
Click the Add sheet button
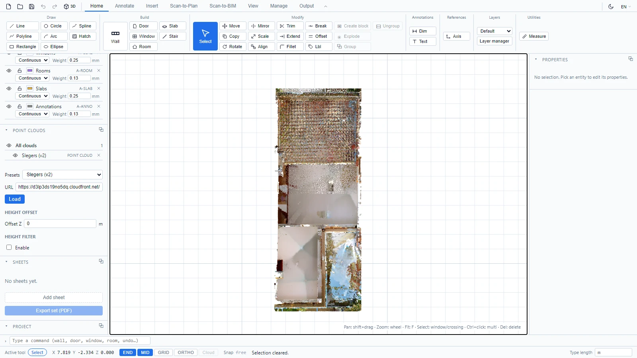(54, 298)
